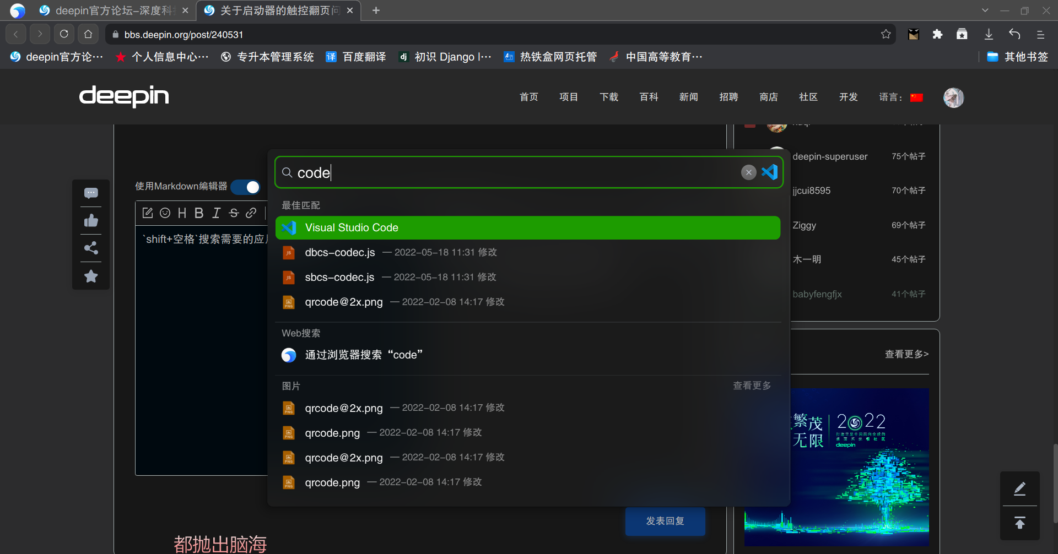Viewport: 1058px width, 554px height.
Task: Open the 百度翻译 bookmark
Action: point(356,57)
